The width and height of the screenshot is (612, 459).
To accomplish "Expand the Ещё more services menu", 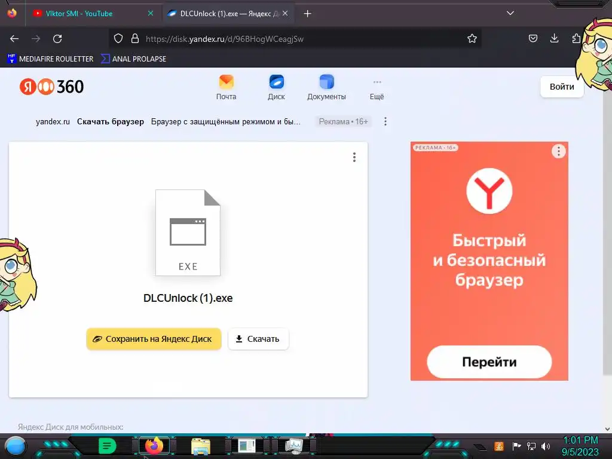I will click(x=377, y=90).
